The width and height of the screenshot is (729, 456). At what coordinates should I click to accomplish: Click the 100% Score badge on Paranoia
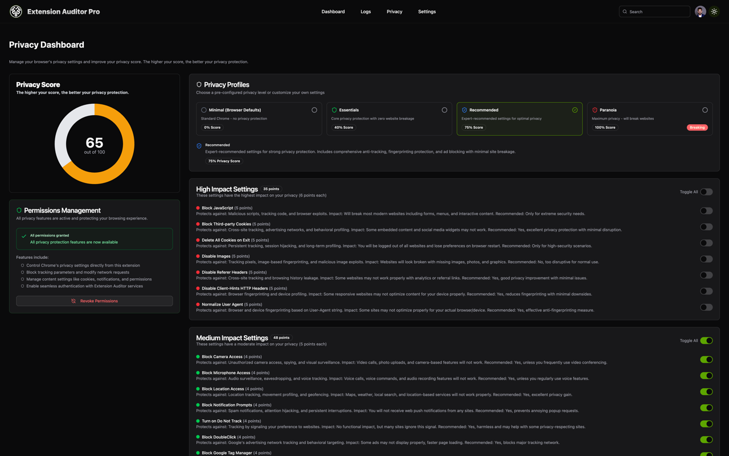(605, 128)
